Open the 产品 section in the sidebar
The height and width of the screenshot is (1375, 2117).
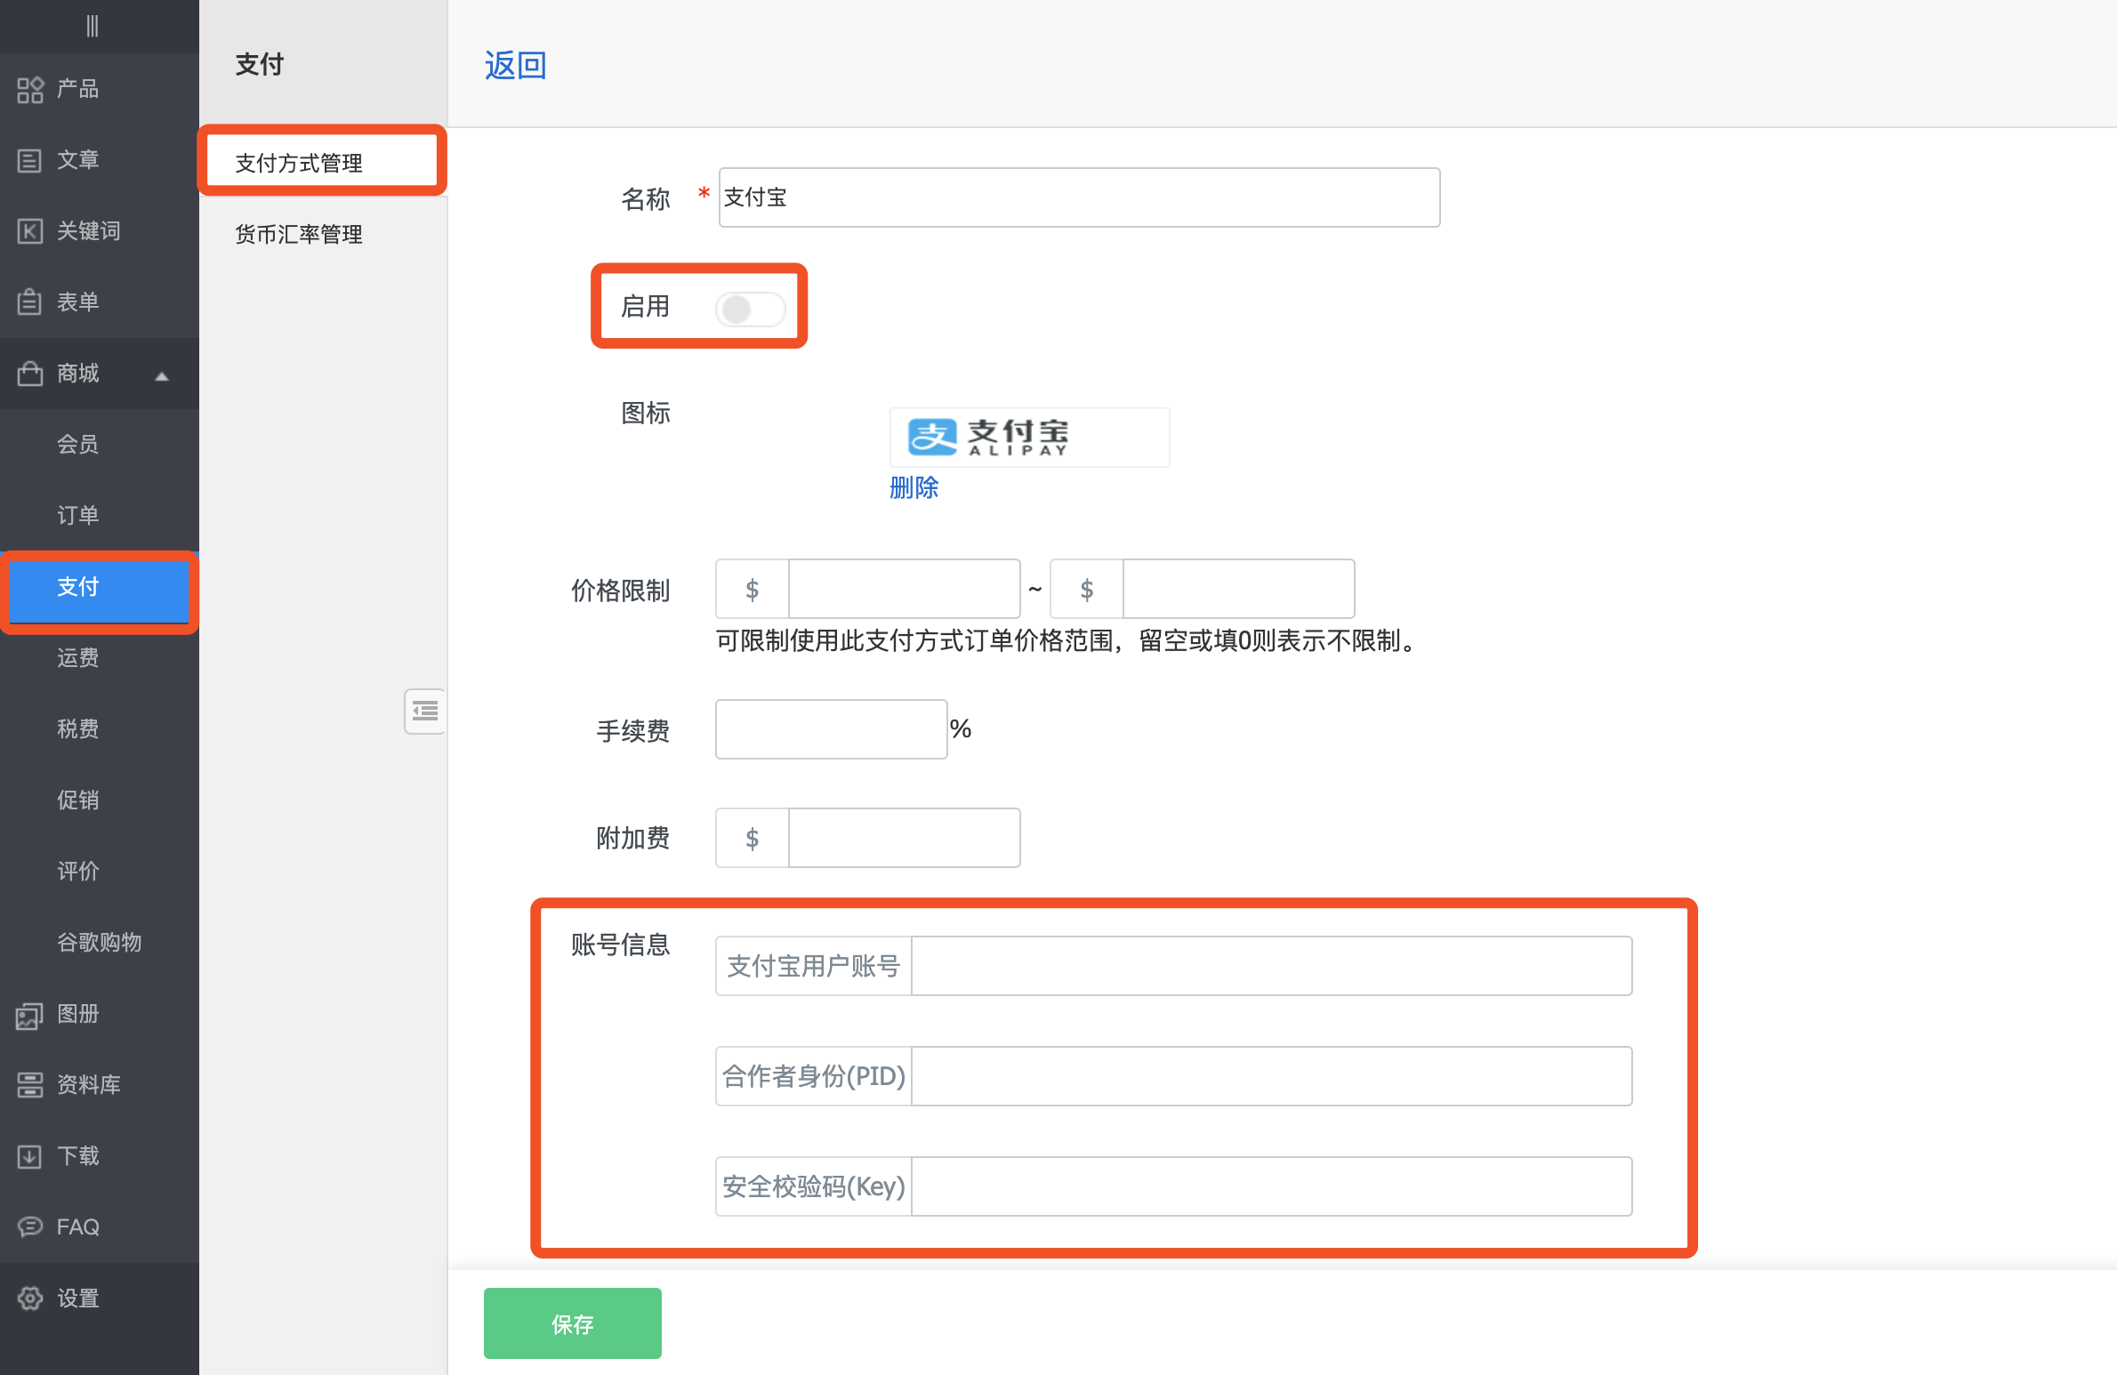77,89
